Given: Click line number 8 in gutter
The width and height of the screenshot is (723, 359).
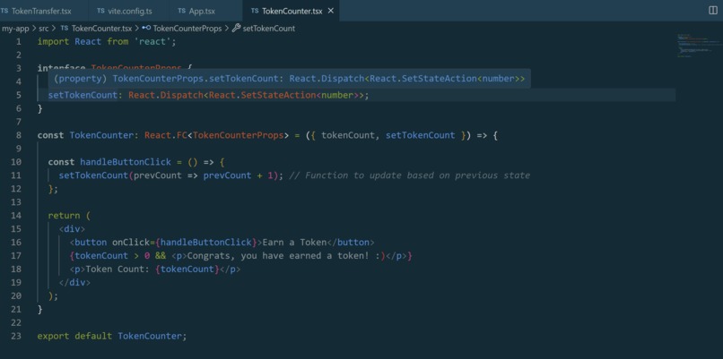Looking at the screenshot, I should coord(19,135).
